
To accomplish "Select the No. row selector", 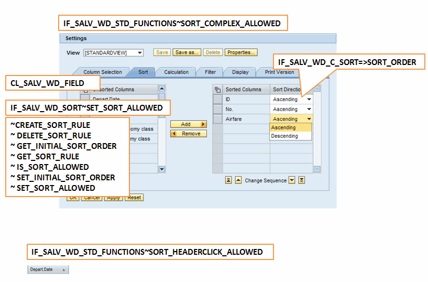I will (218, 109).
